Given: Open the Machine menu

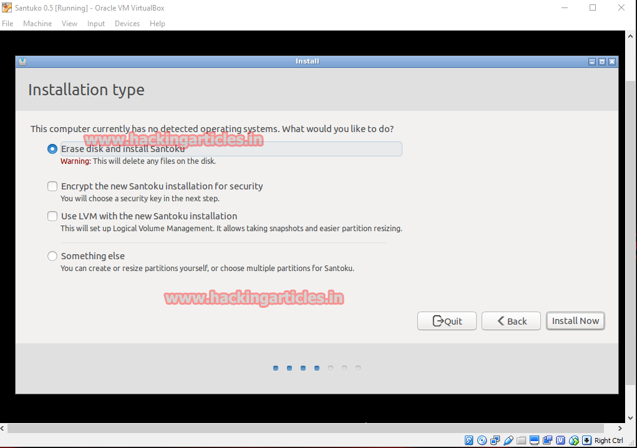Looking at the screenshot, I should click(x=37, y=24).
